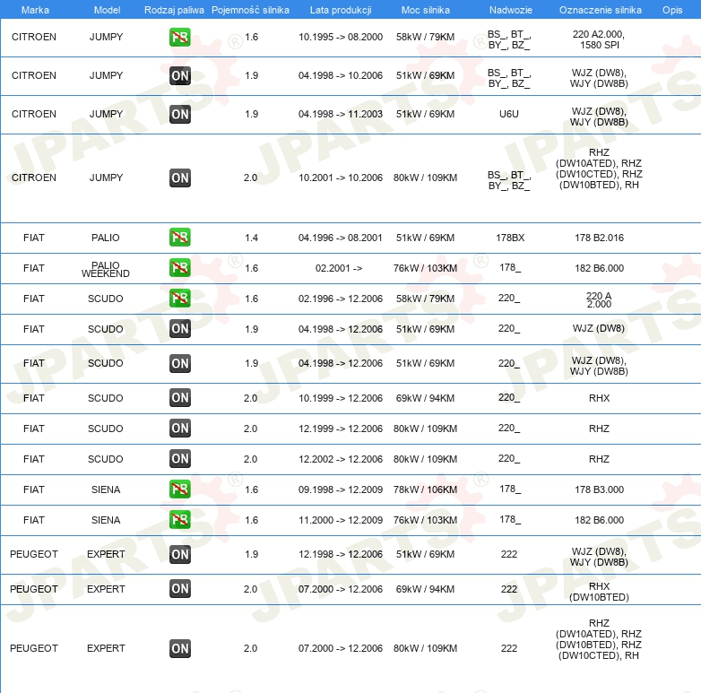
Task: Click the PALIO model cell in 1.4 row
Action: click(106, 238)
